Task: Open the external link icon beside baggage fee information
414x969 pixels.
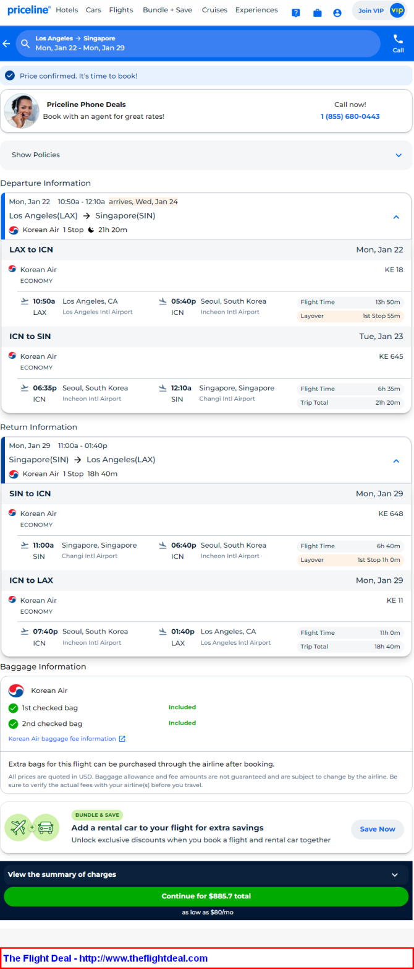Action: click(x=122, y=739)
